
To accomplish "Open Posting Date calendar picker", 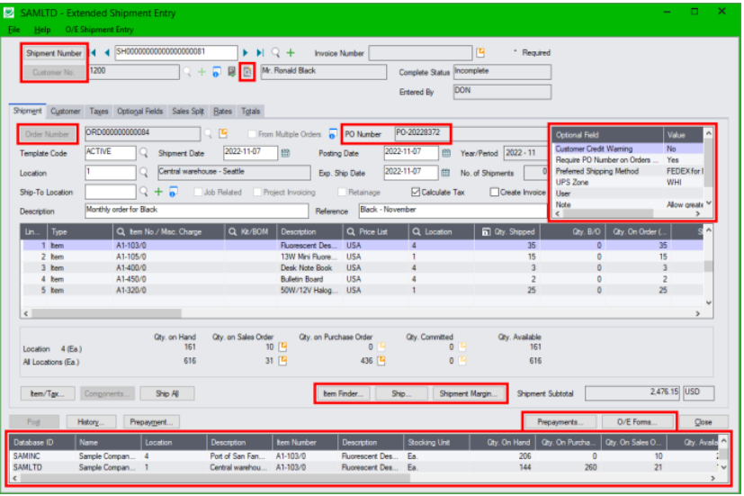I will click(446, 153).
